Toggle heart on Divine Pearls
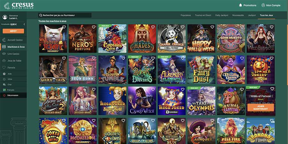Screen dimensions: 288x144 coord(94,89)
